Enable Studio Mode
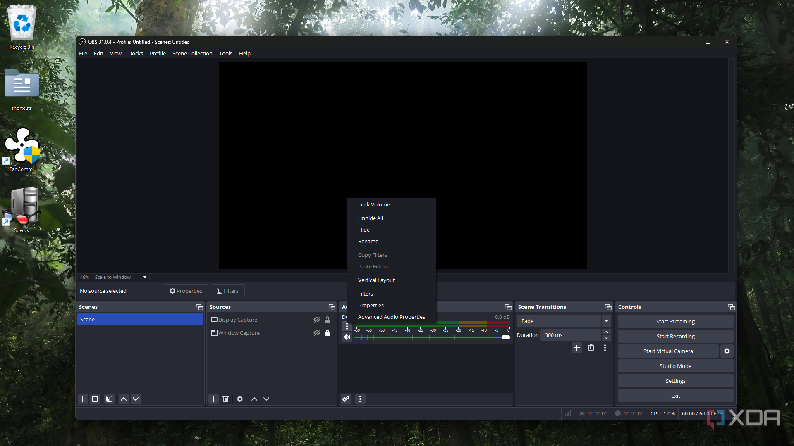Viewport: 794px width, 446px height. [675, 366]
